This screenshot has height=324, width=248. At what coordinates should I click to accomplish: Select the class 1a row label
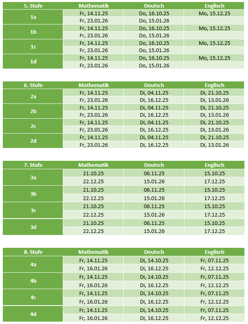coord(33,17)
